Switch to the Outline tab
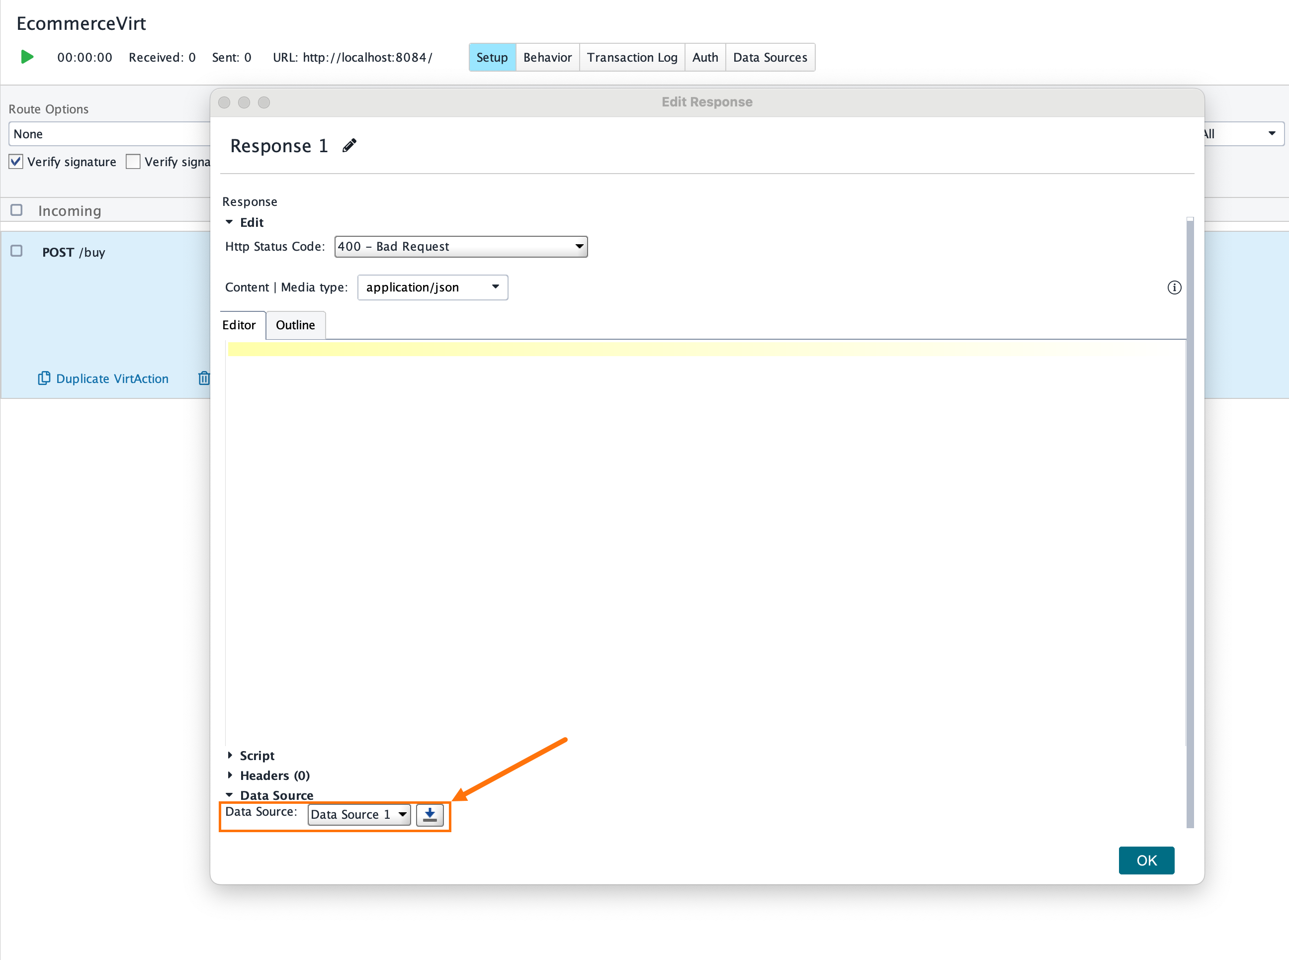Viewport: 1289px width, 960px height. point(296,325)
